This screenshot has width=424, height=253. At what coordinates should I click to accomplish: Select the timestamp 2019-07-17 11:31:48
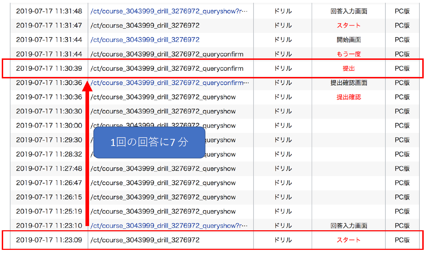tap(49, 11)
